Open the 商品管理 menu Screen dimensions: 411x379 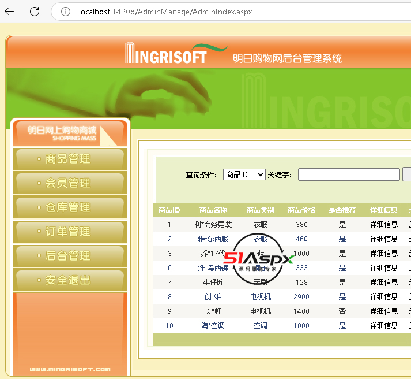[69, 159]
